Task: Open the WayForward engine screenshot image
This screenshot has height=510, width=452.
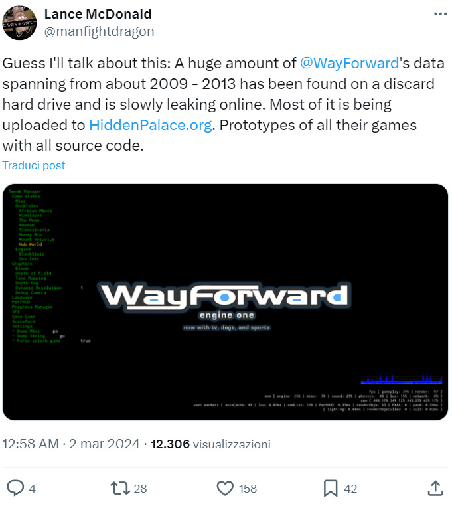Action: click(x=226, y=302)
